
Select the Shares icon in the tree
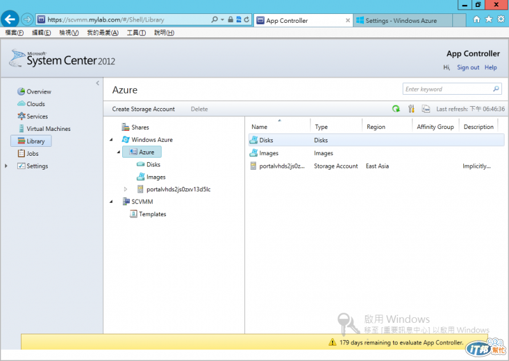(x=125, y=127)
